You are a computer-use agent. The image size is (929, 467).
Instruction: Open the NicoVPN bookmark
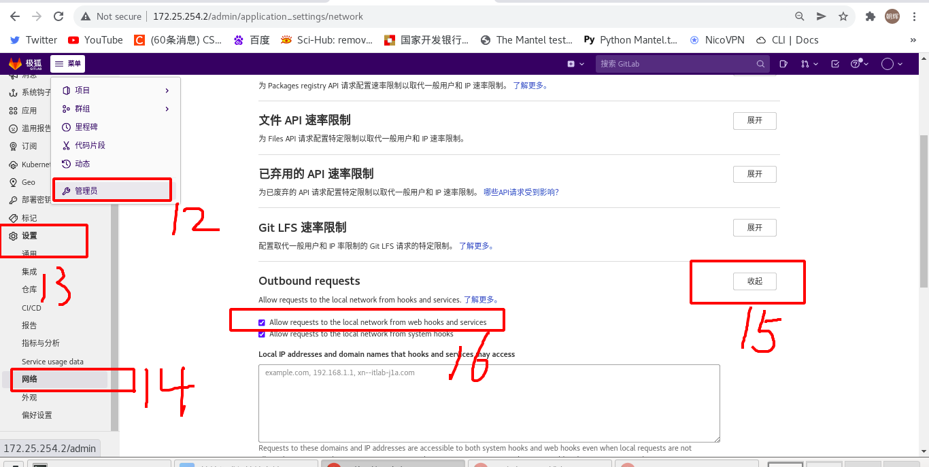717,40
